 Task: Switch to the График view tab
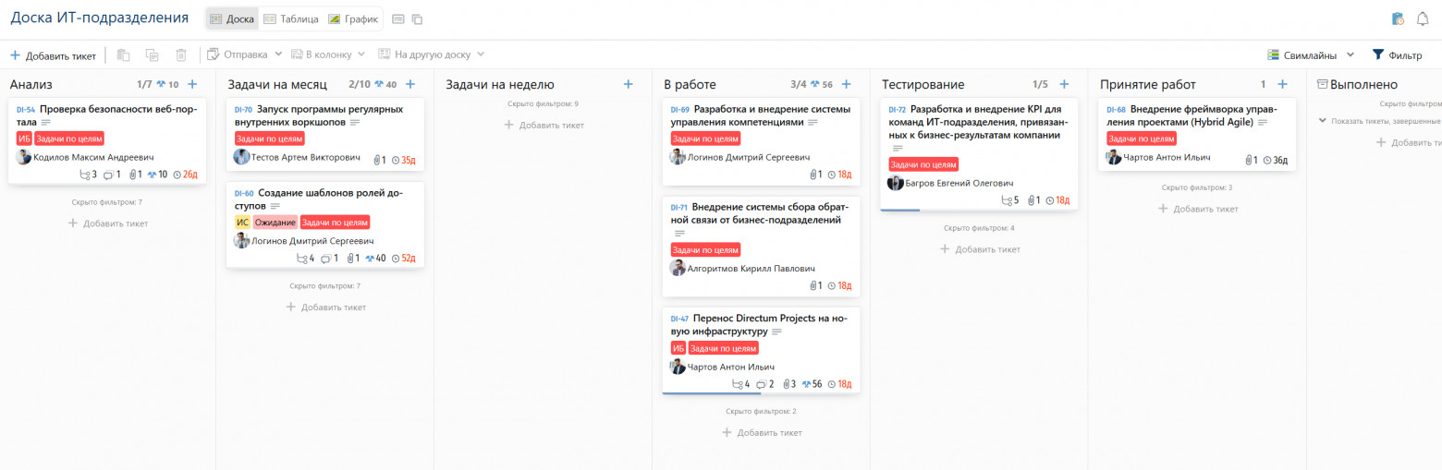click(x=353, y=18)
